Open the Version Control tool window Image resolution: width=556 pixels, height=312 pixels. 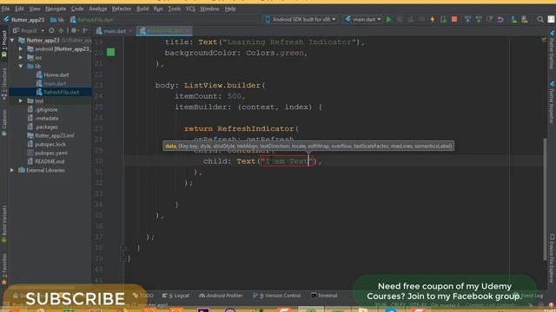pyautogui.click(x=277, y=296)
